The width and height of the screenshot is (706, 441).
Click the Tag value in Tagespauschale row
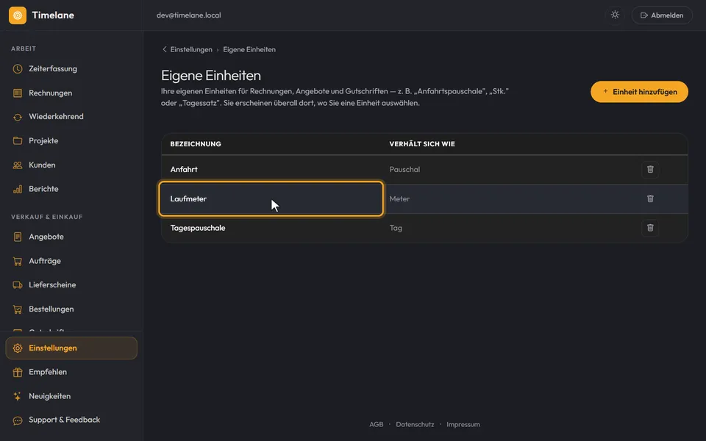click(396, 228)
